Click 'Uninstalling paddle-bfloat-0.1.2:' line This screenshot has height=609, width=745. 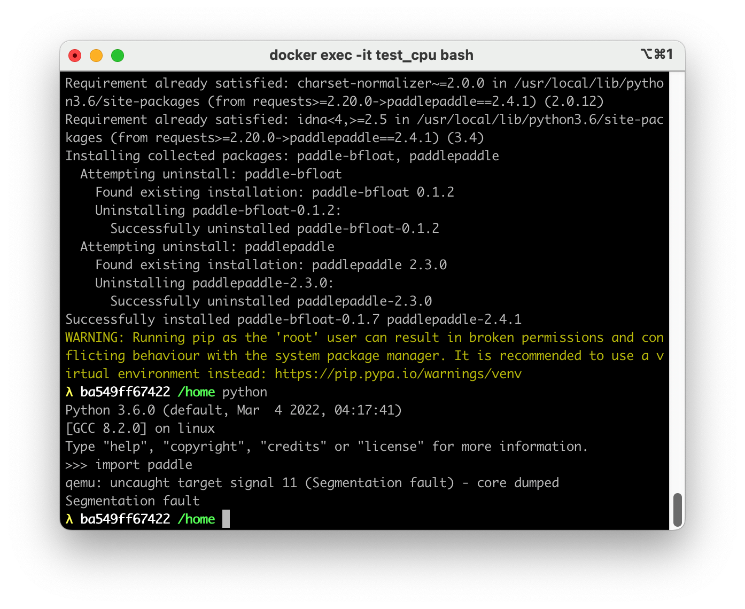(x=218, y=210)
